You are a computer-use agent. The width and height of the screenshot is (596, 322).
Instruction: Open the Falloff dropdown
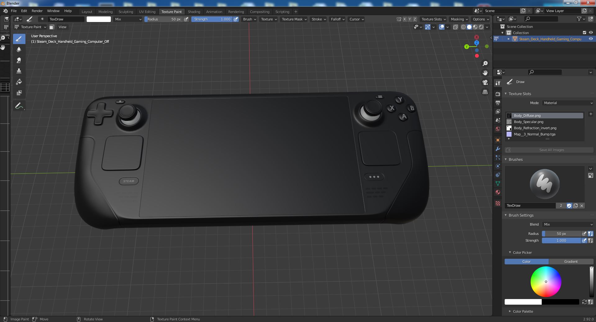point(338,19)
